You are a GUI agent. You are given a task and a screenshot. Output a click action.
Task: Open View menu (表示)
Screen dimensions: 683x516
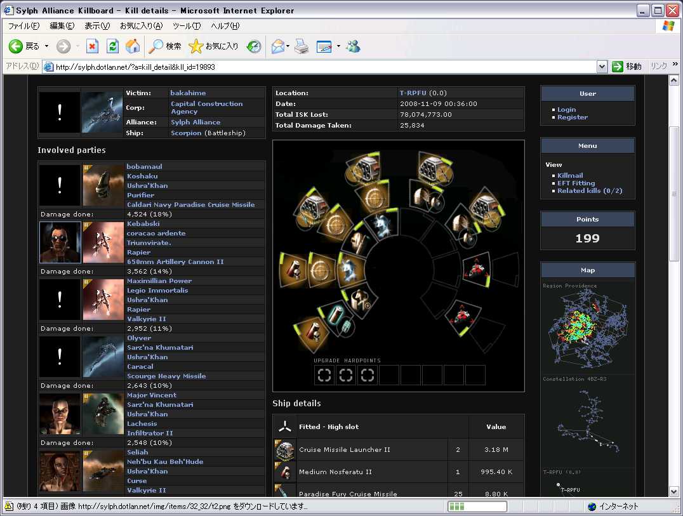(97, 26)
